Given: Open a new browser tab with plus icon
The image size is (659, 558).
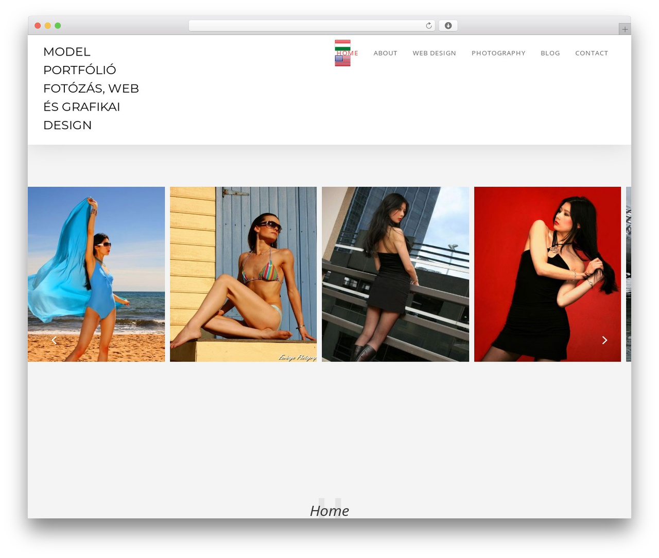Looking at the screenshot, I should 625,29.
